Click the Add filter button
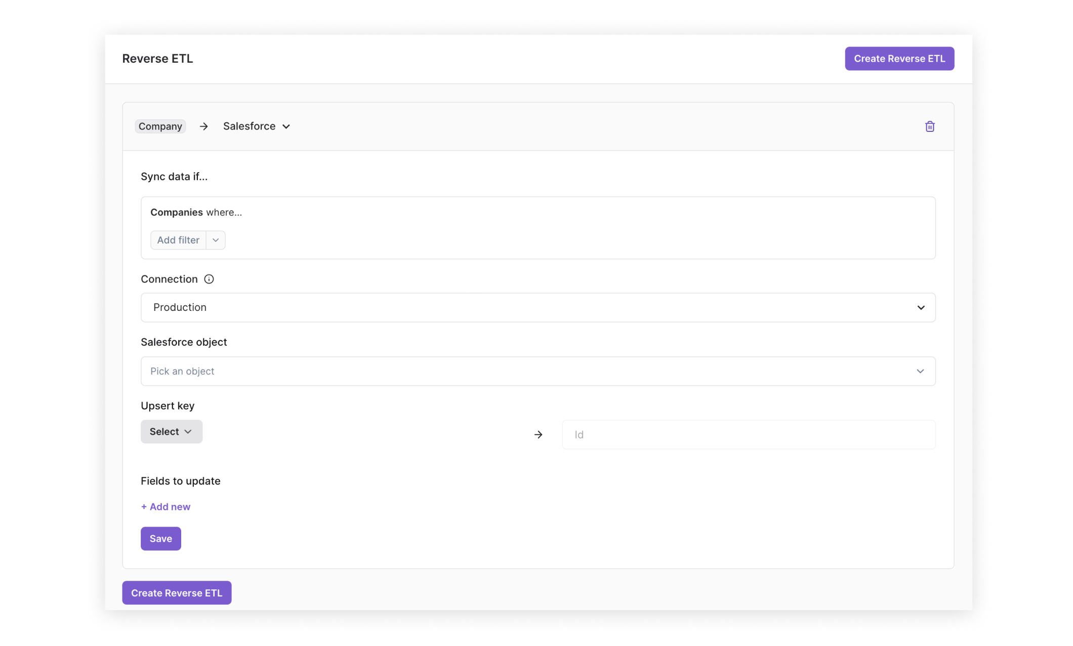The width and height of the screenshot is (1073, 646). tap(178, 240)
